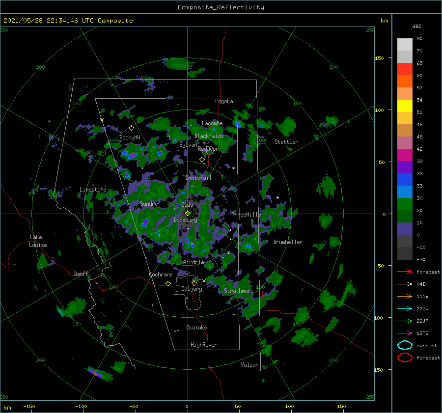Click the ThreeHills label
Viewport: 442px width, 413px height.
(x=246, y=215)
